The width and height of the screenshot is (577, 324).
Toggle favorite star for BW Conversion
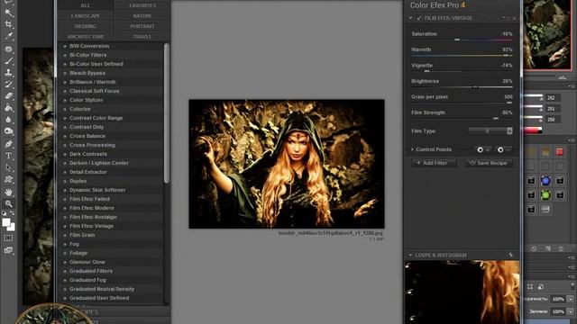pyautogui.click(x=65, y=46)
